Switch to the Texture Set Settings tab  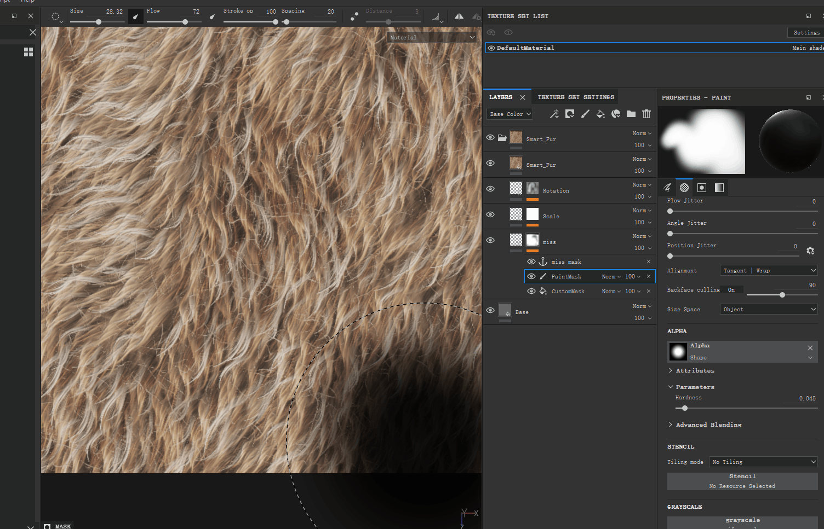[576, 97]
